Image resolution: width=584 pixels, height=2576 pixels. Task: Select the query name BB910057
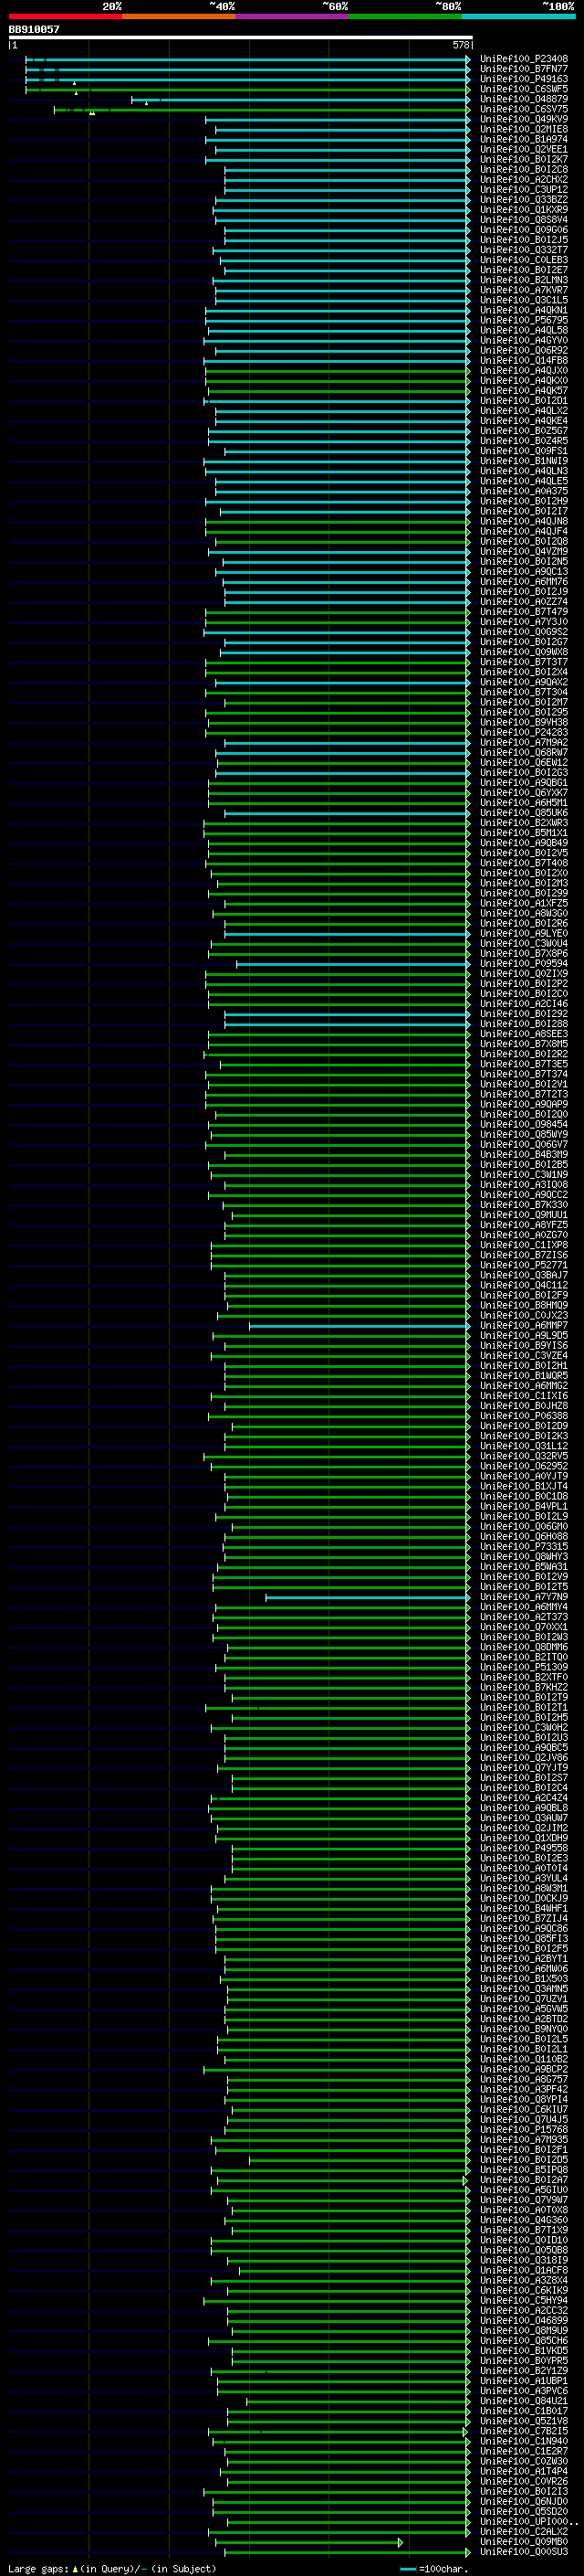[34, 29]
